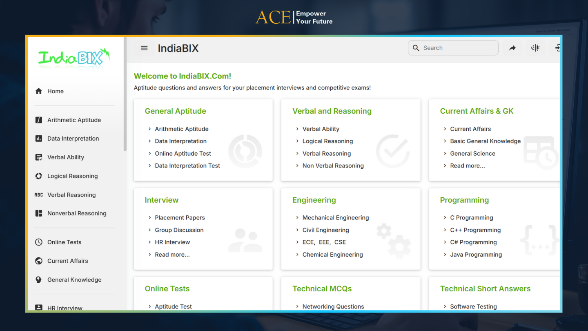The width and height of the screenshot is (588, 331).
Task: Click the Current Affairs globe icon
Action: tap(39, 261)
